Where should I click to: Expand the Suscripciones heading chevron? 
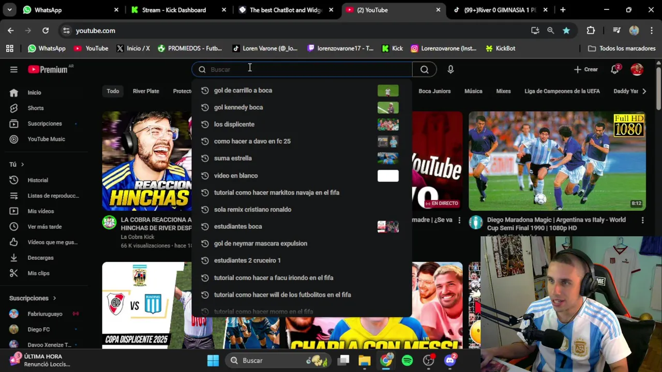coord(54,298)
